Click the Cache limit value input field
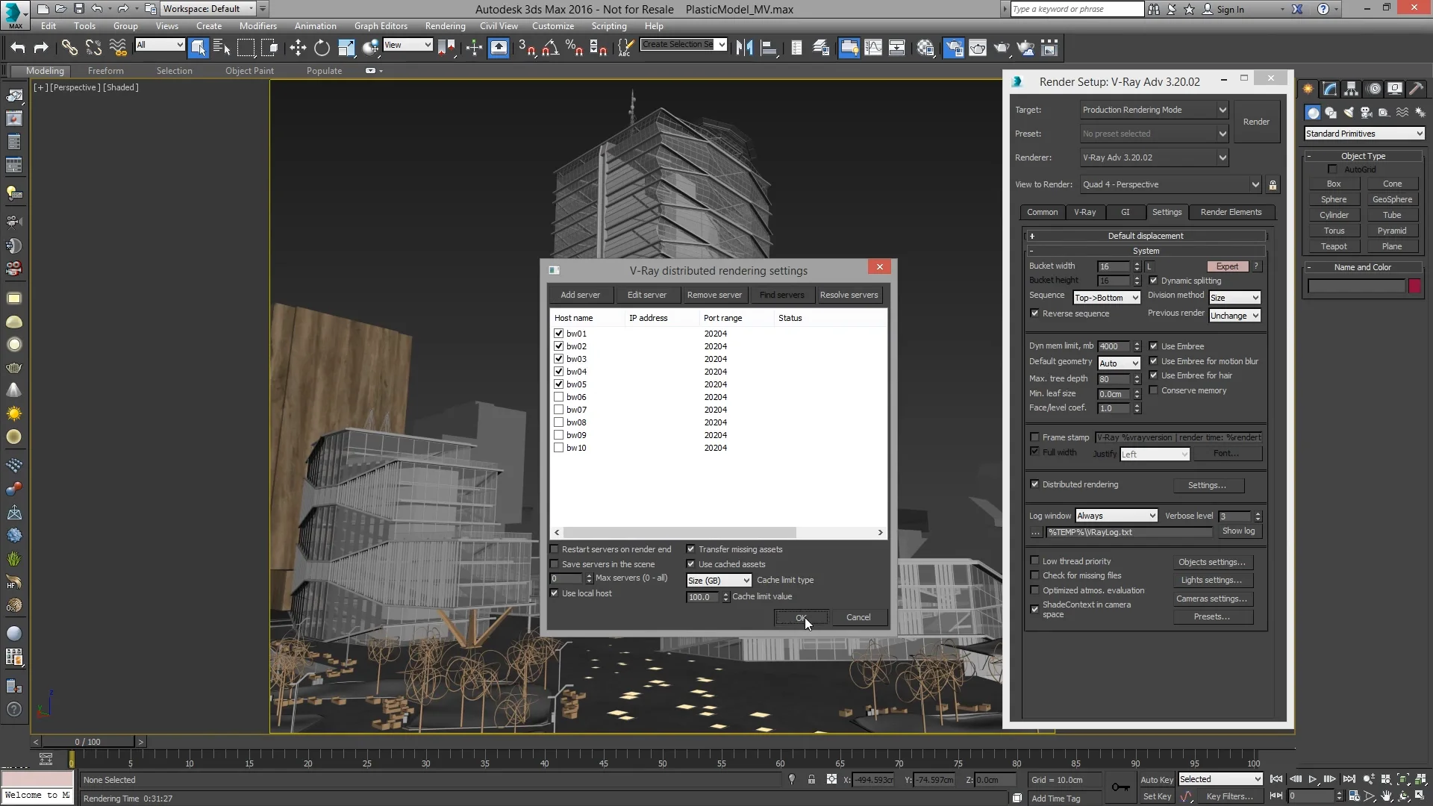Screen dimensions: 1433x806 tap(704, 596)
